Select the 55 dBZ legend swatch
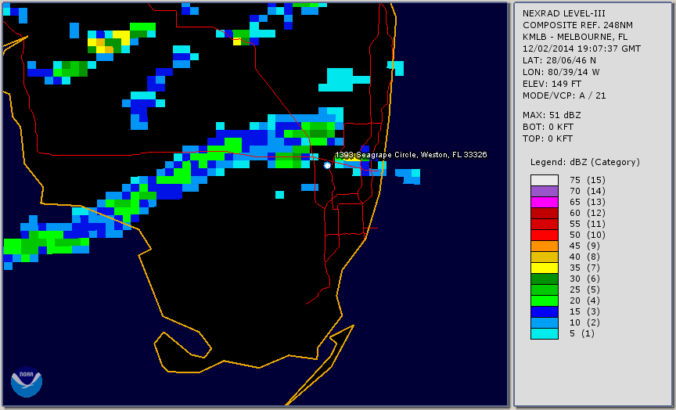Viewport: 676px width, 410px height. tap(545, 224)
